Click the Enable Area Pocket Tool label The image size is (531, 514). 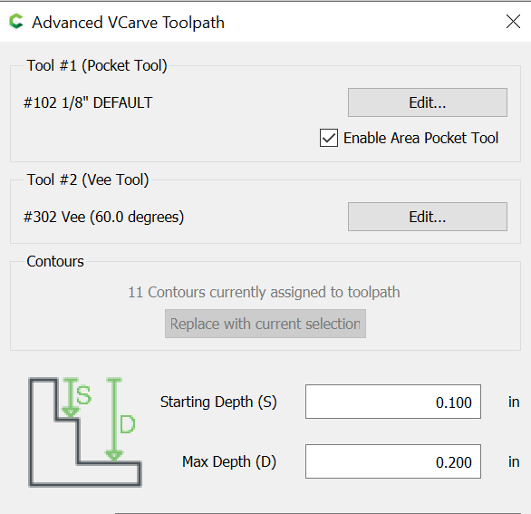420,138
